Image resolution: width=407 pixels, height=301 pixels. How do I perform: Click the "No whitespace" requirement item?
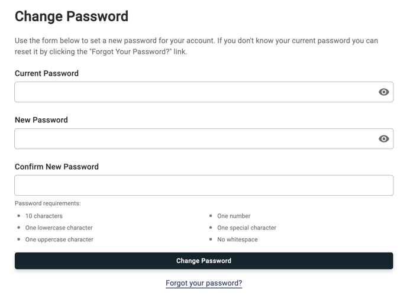[x=237, y=239]
